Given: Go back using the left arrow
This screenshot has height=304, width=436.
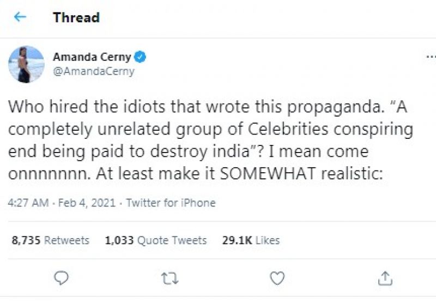Looking at the screenshot, I should coord(20,17).
